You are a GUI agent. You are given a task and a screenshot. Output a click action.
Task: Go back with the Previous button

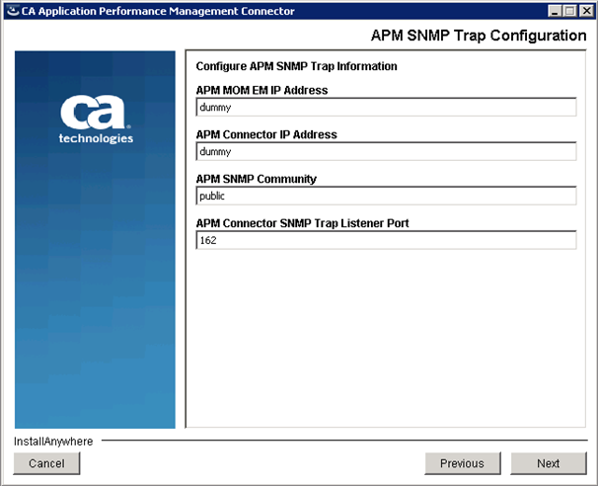(462, 463)
